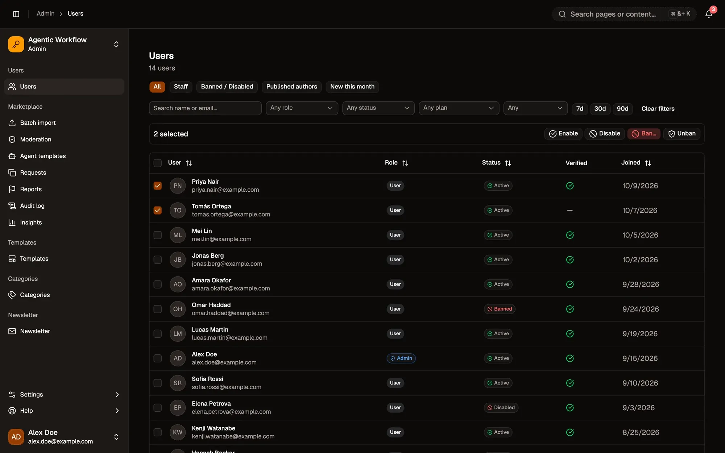Uncheck Tomás Ortega's row checkbox
Image resolution: width=725 pixels, height=453 pixels.
click(x=157, y=210)
